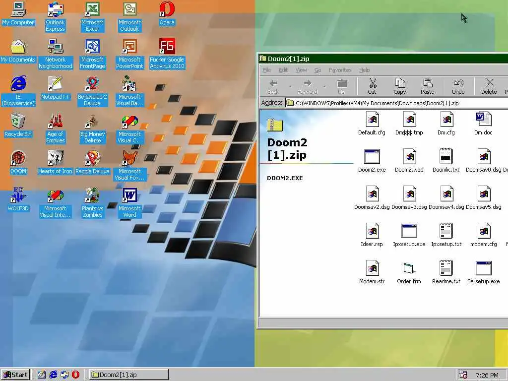The width and height of the screenshot is (508, 381).
Task: Open the View menu
Action: [x=301, y=70]
